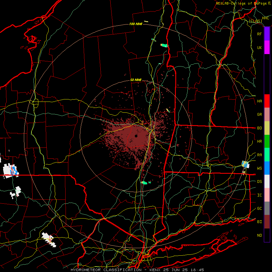Click the HA legend label
The height and width of the screenshot is (272, 272).
pos(259,101)
